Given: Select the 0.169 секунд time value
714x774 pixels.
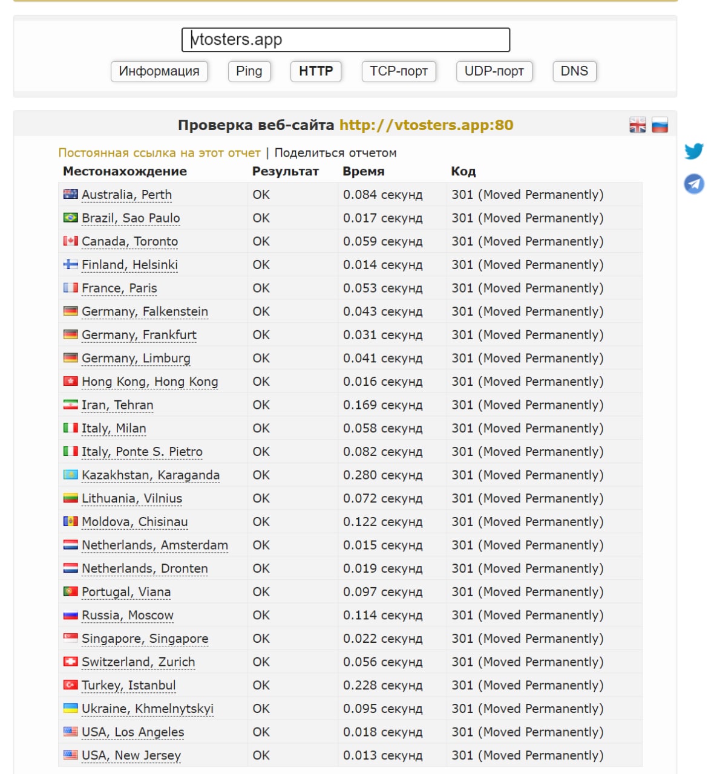Looking at the screenshot, I should [383, 405].
